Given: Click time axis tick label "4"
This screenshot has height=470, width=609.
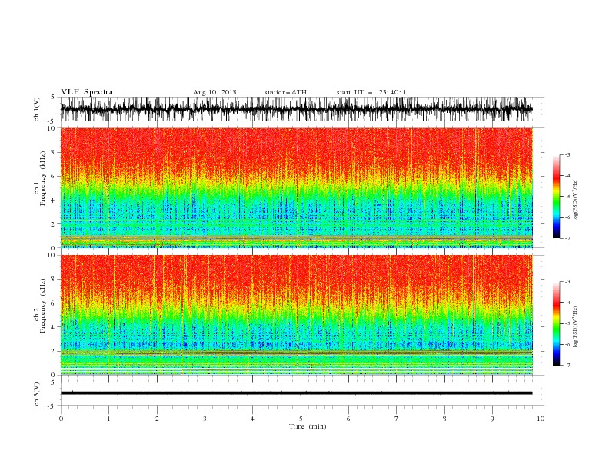Looking at the screenshot, I should tap(252, 419).
